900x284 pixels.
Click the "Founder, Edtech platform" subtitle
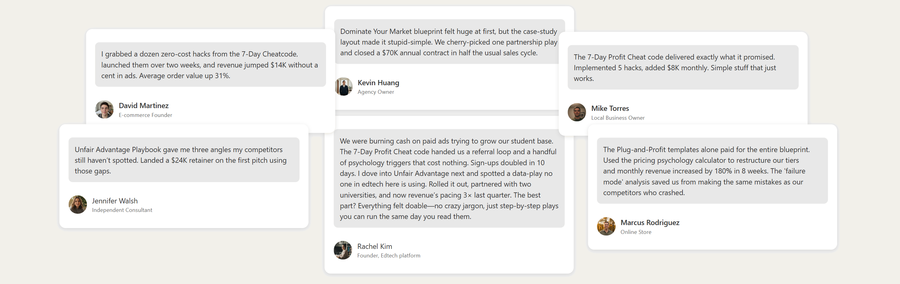tap(389, 255)
